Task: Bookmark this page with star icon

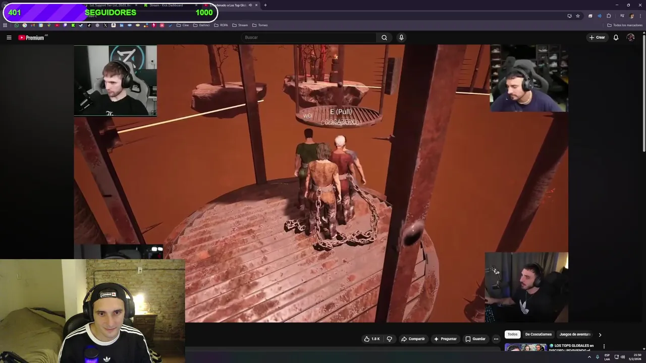Action: tap(578, 16)
